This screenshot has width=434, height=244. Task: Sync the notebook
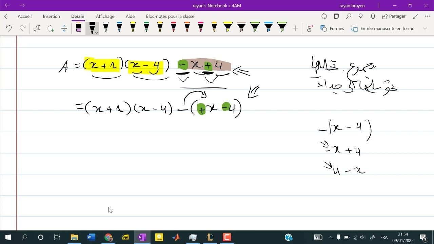point(324,16)
